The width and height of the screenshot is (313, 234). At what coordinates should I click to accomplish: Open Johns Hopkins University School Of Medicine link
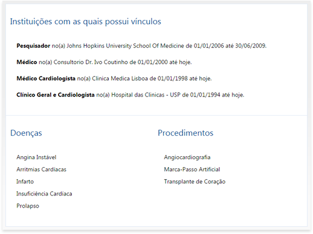(x=125, y=46)
